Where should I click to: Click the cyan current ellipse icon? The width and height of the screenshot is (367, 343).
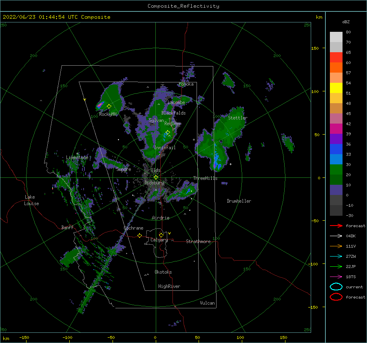[336, 287]
